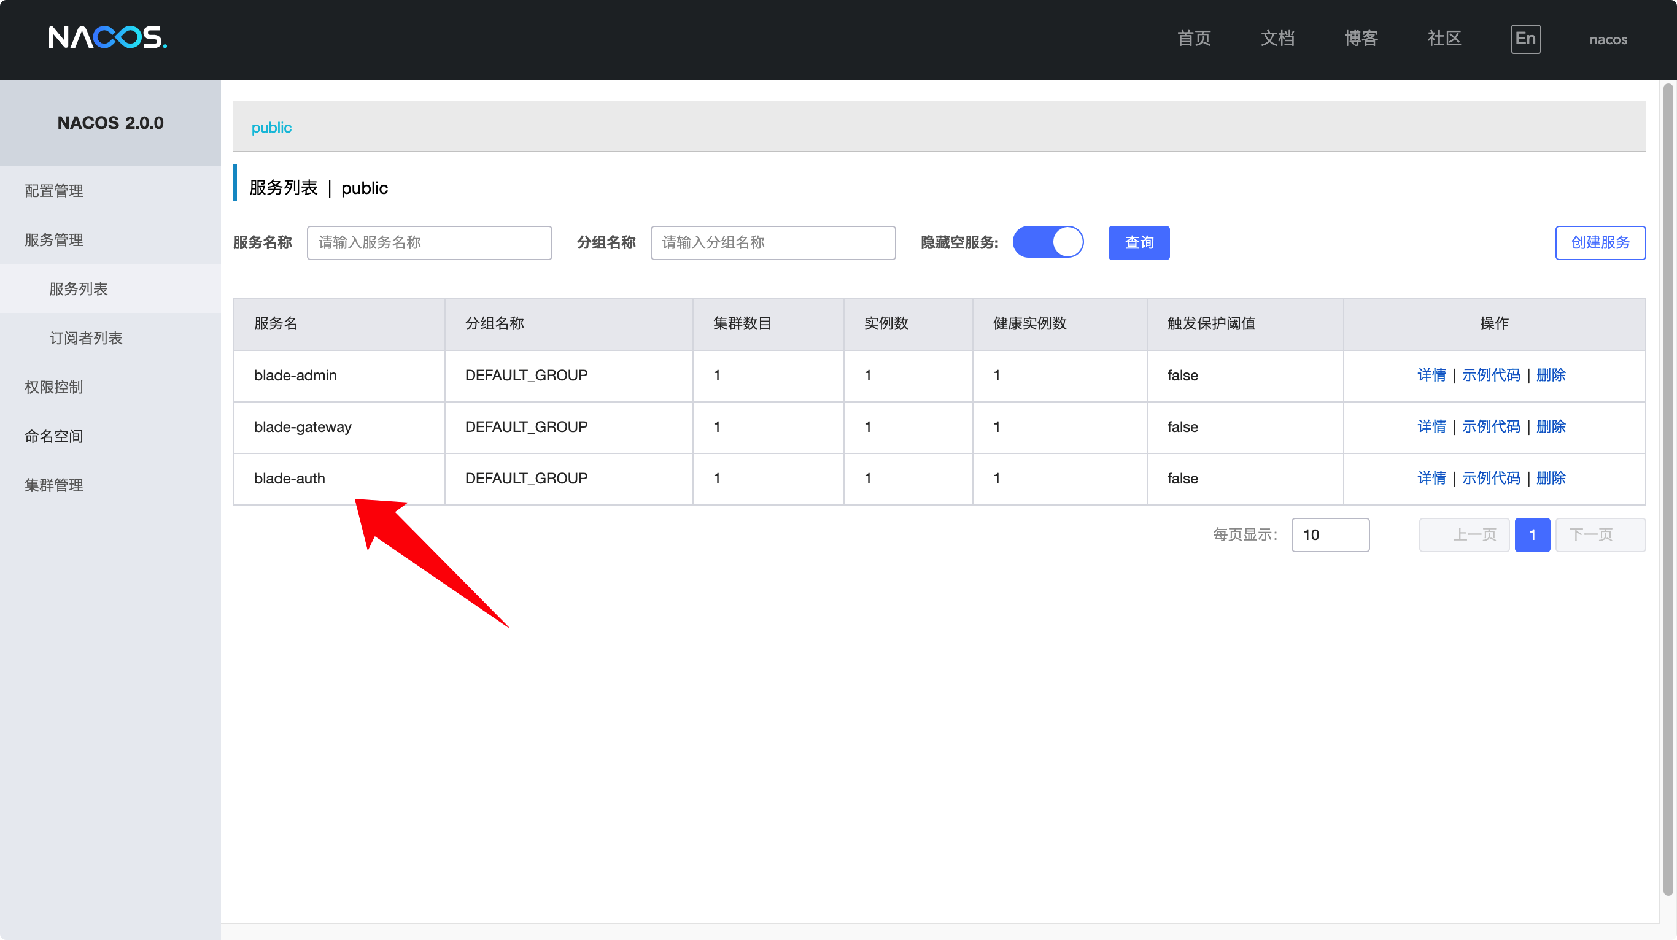This screenshot has height=940, width=1677.
Task: Open 示例代码 for blade-admin
Action: click(1492, 376)
